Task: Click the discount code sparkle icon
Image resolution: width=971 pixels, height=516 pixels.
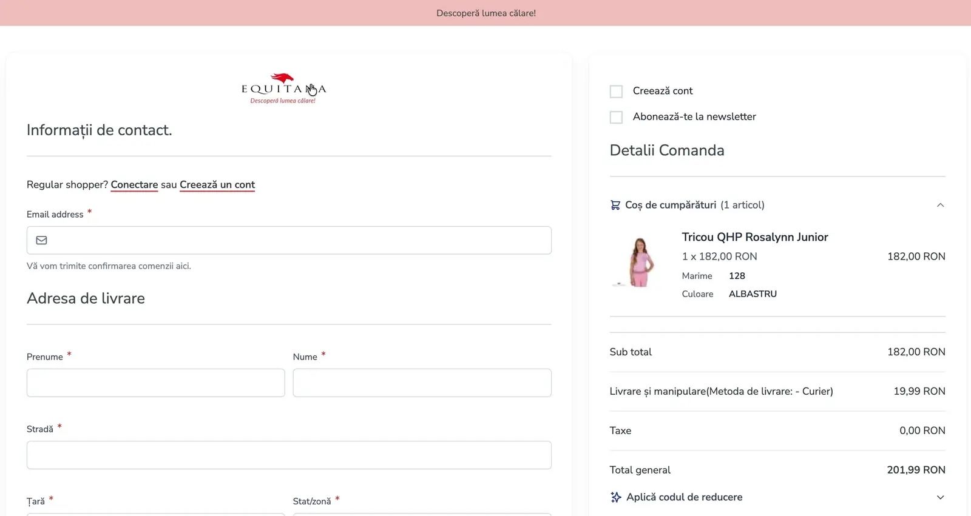Action: coord(616,497)
